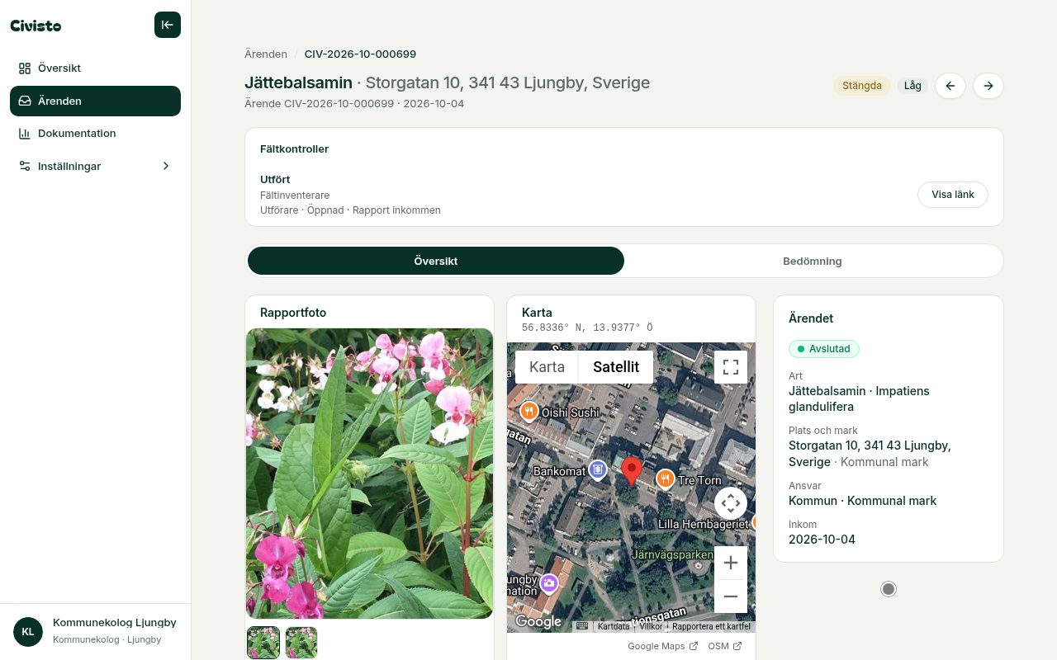Open Villkor map terms link

click(651, 626)
